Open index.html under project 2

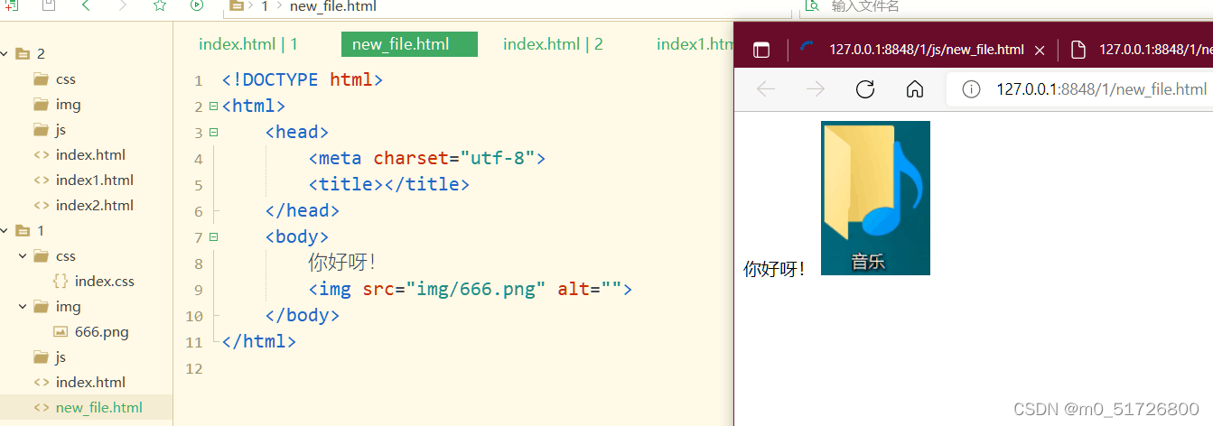(x=90, y=155)
